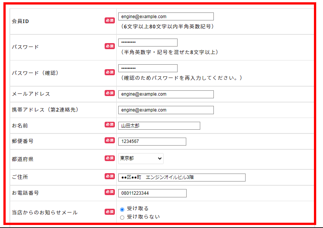Screen dimensions: 323x228
Task: Click the メールアドレス text field
Action: tap(165, 94)
